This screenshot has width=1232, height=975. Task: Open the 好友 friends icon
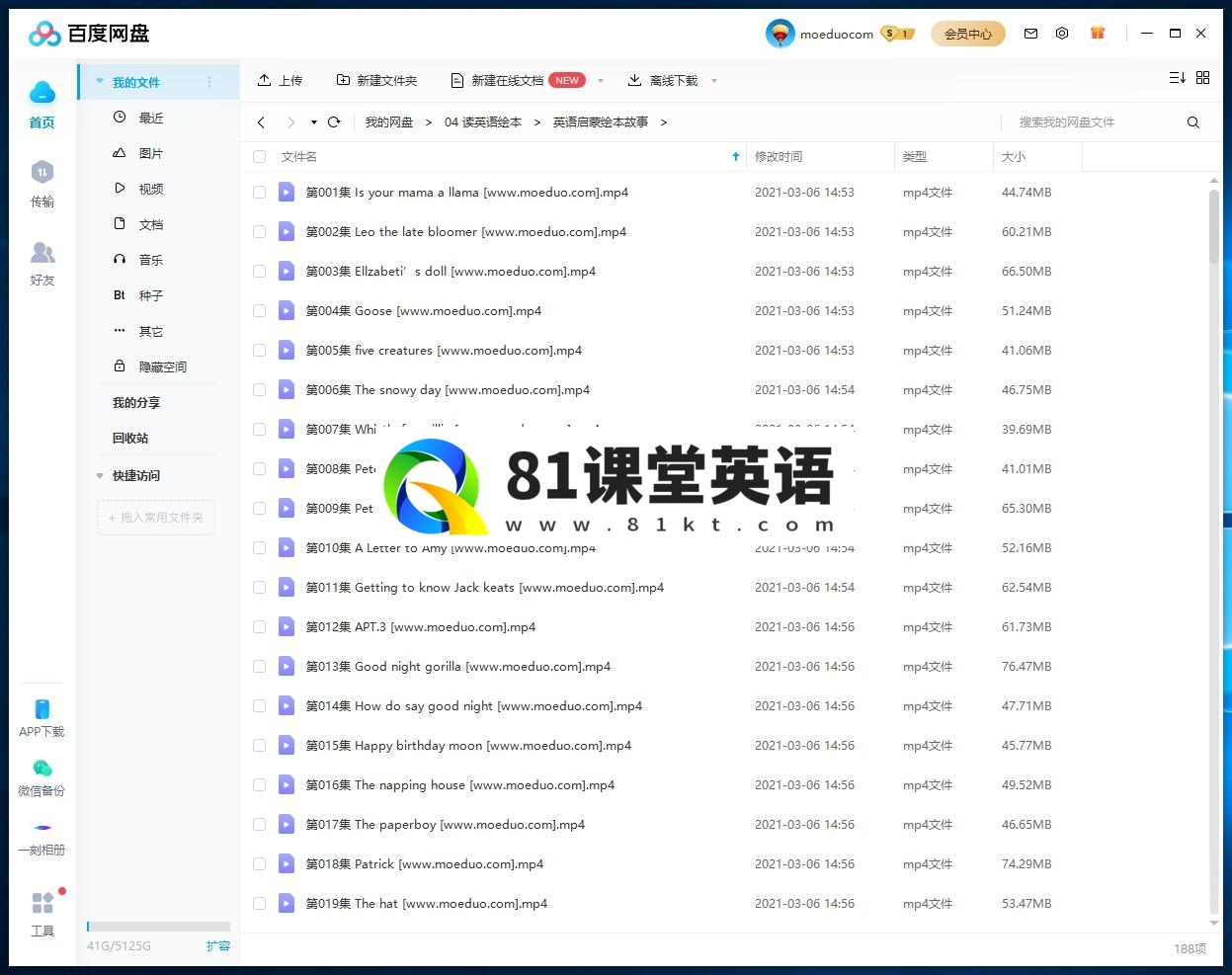click(x=41, y=253)
